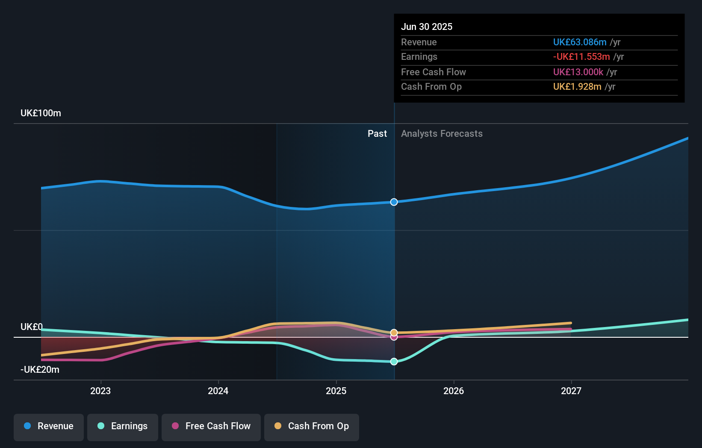Click the 2025 x-axis label
The image size is (702, 448).
(x=336, y=391)
